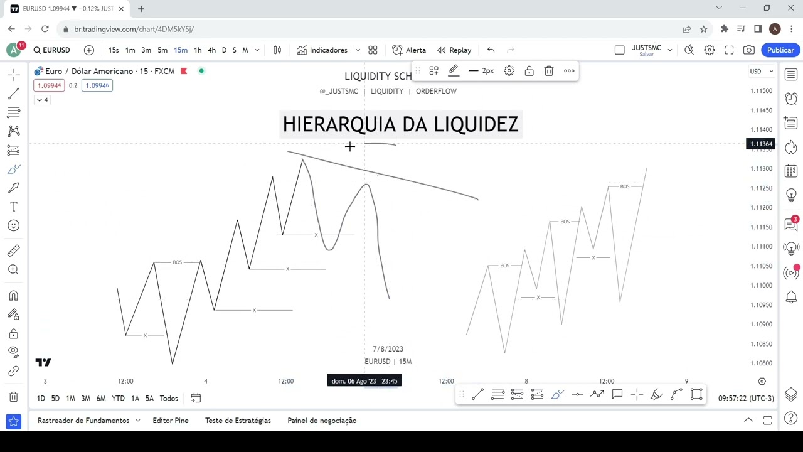The width and height of the screenshot is (803, 452).
Task: Click the Publicar button
Action: (x=780, y=50)
